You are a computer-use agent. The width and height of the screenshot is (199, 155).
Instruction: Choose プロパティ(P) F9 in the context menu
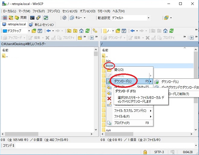[x=130, y=123]
